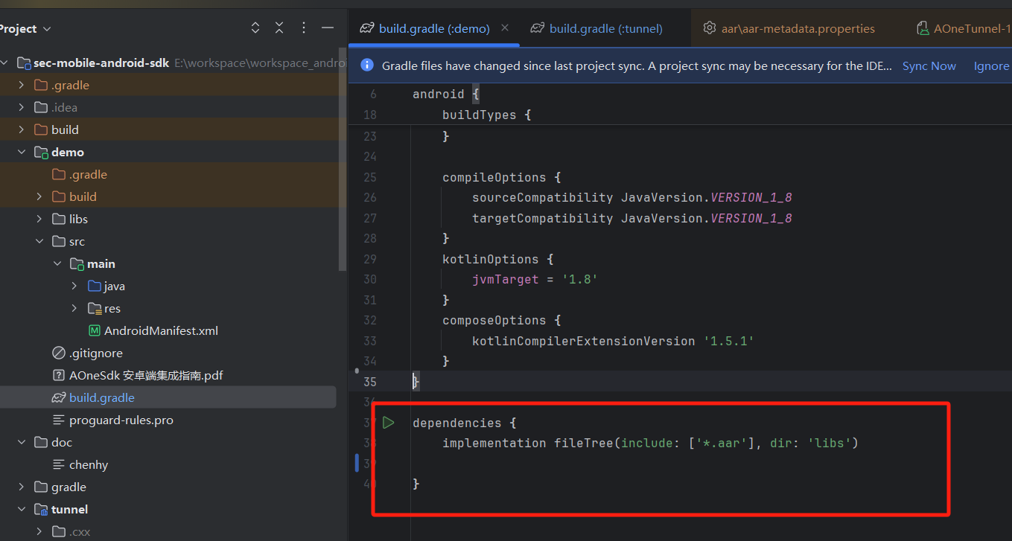Click the res resources folder icon
Screen dimensions: 1012x541
click(94, 309)
